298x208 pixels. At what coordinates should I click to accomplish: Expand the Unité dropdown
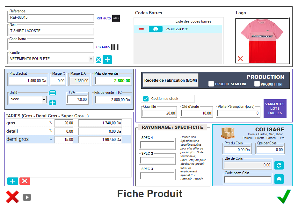pyautogui.click(x=44, y=100)
